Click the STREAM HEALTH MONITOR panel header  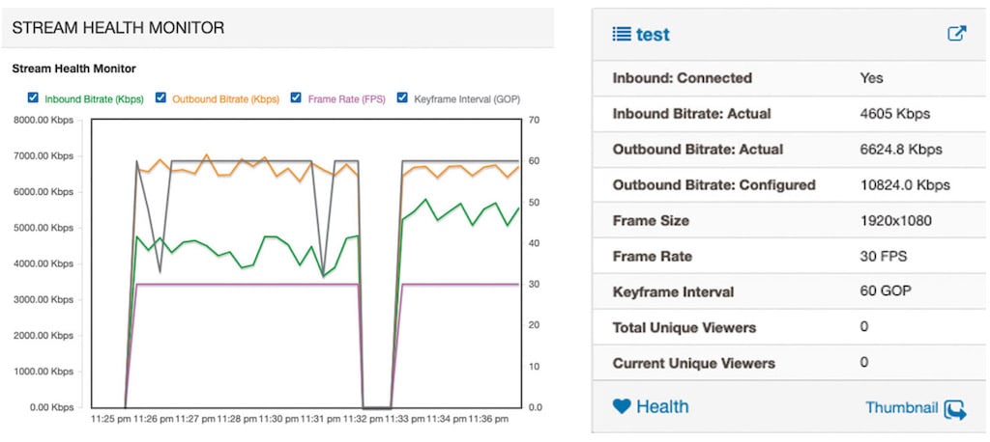[x=118, y=28]
